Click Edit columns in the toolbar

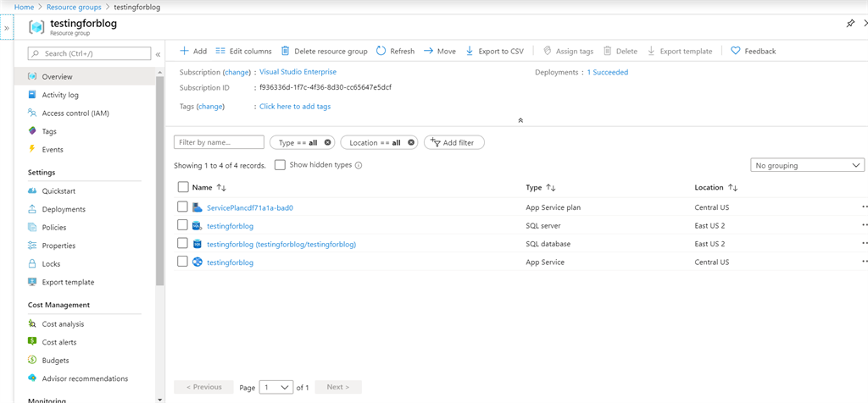click(x=243, y=51)
